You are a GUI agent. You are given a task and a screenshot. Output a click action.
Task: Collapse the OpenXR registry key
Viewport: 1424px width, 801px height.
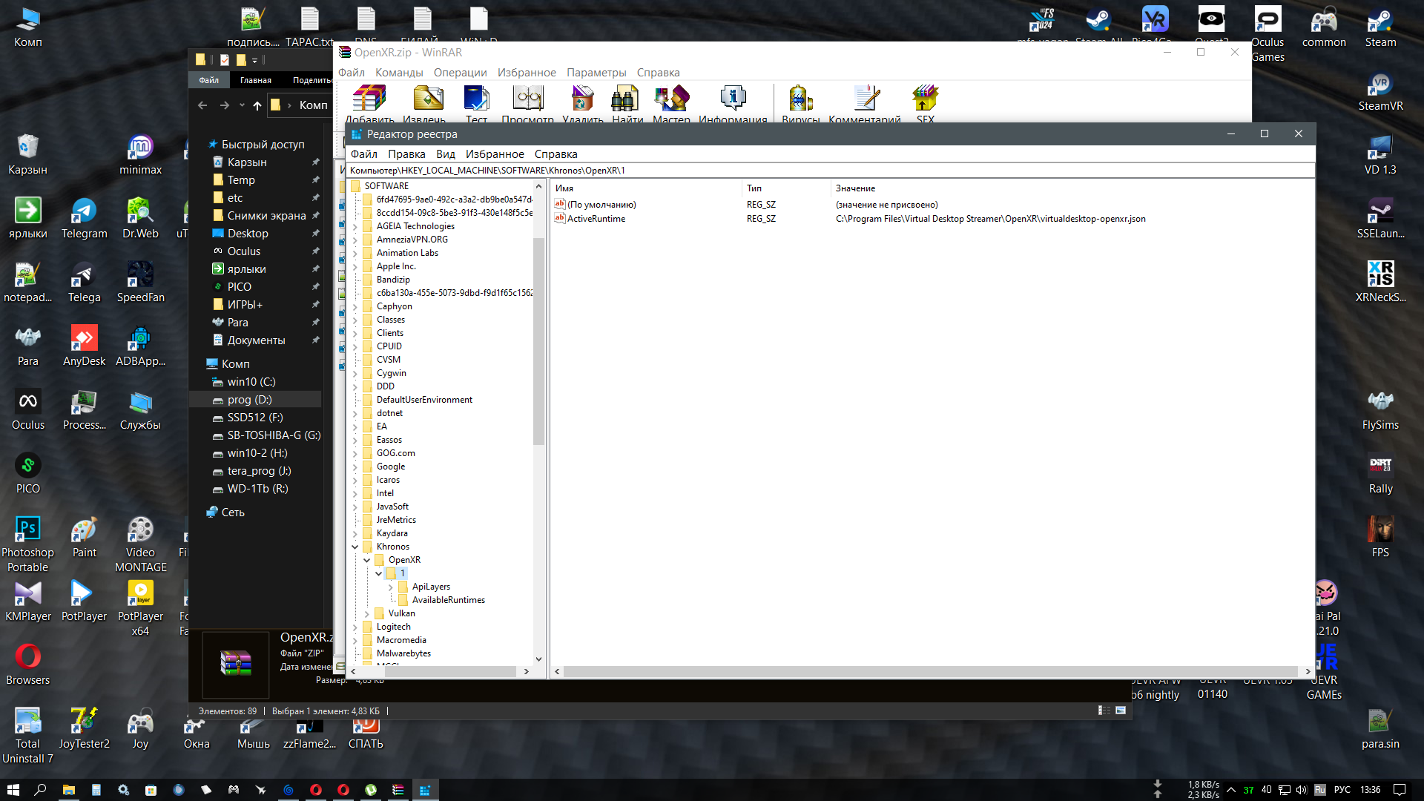pyautogui.click(x=367, y=560)
